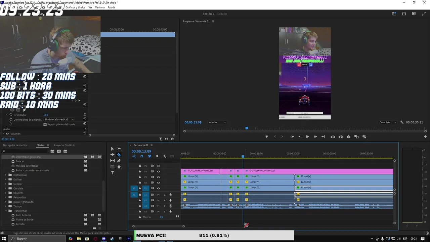This screenshot has width=430, height=242.
Task: Open the Ayuda menu
Action: tap(112, 7)
